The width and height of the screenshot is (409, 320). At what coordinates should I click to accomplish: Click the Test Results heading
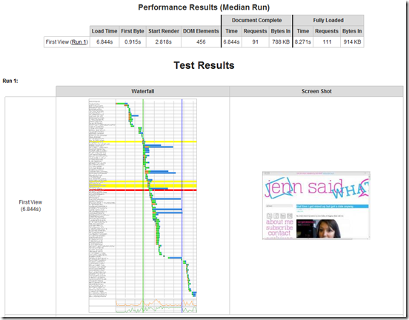[x=204, y=65]
